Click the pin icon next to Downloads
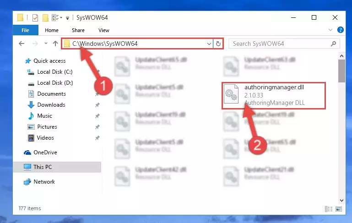The height and width of the screenshot is (223, 352). [x=97, y=105]
